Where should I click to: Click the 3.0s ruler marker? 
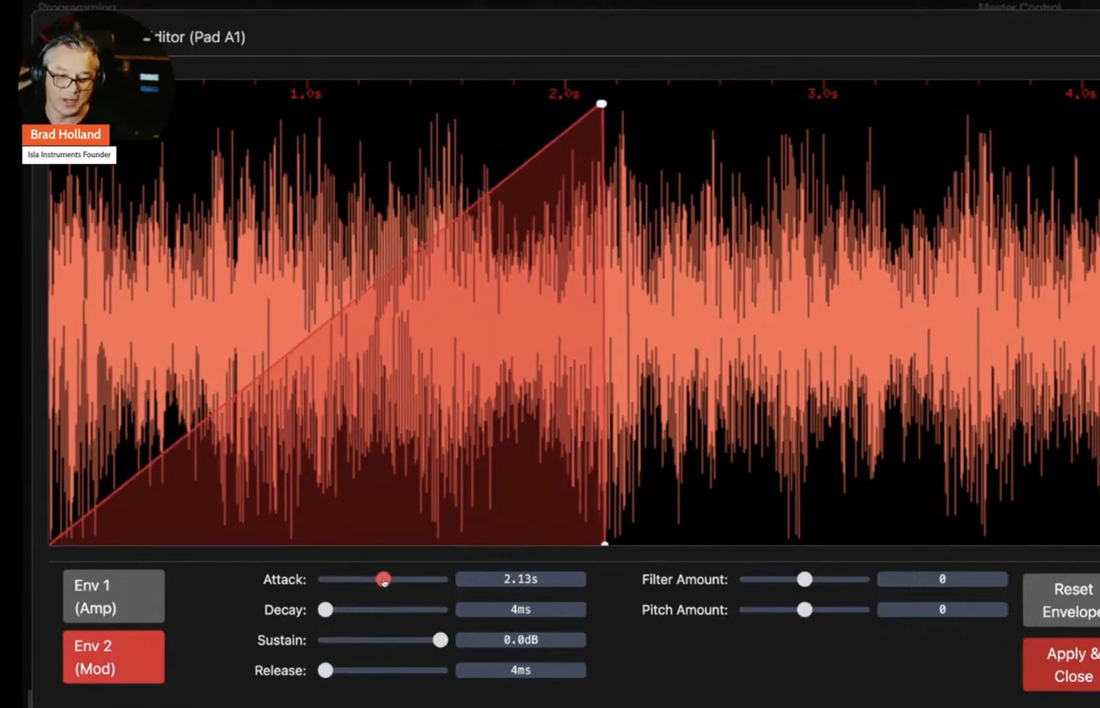pyautogui.click(x=822, y=94)
